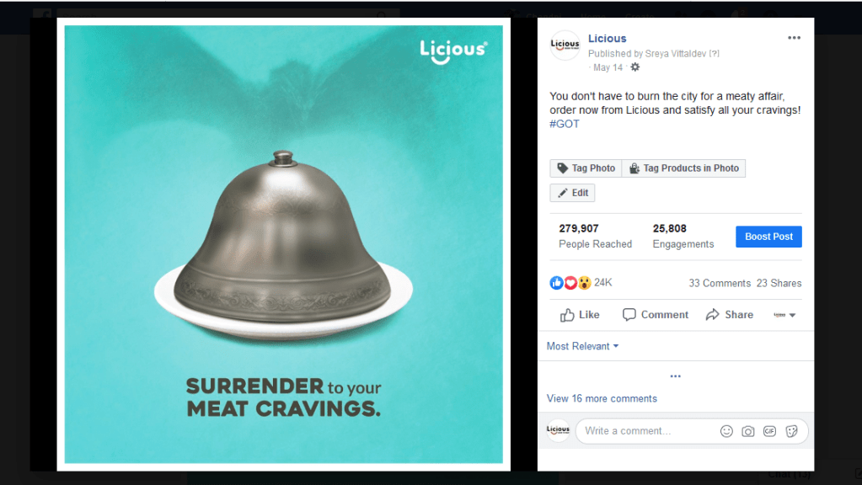The image size is (862, 485).
Task: Click the Licious page profile picture
Action: point(565,45)
